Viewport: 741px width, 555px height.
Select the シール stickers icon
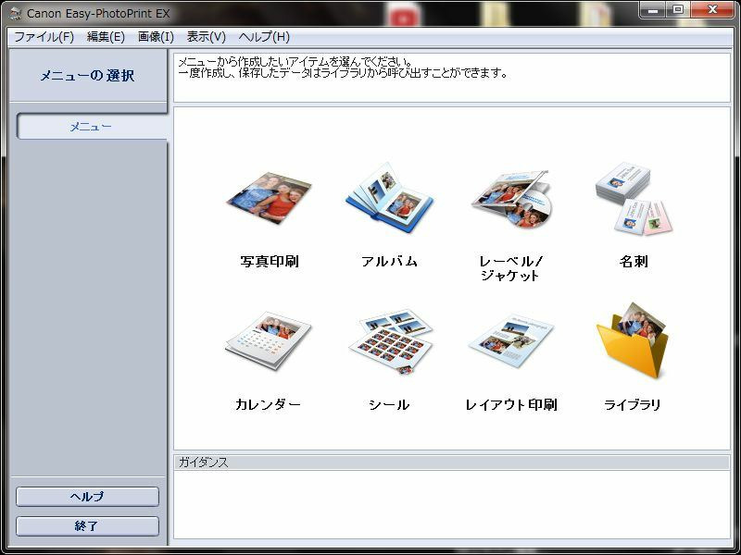(390, 341)
